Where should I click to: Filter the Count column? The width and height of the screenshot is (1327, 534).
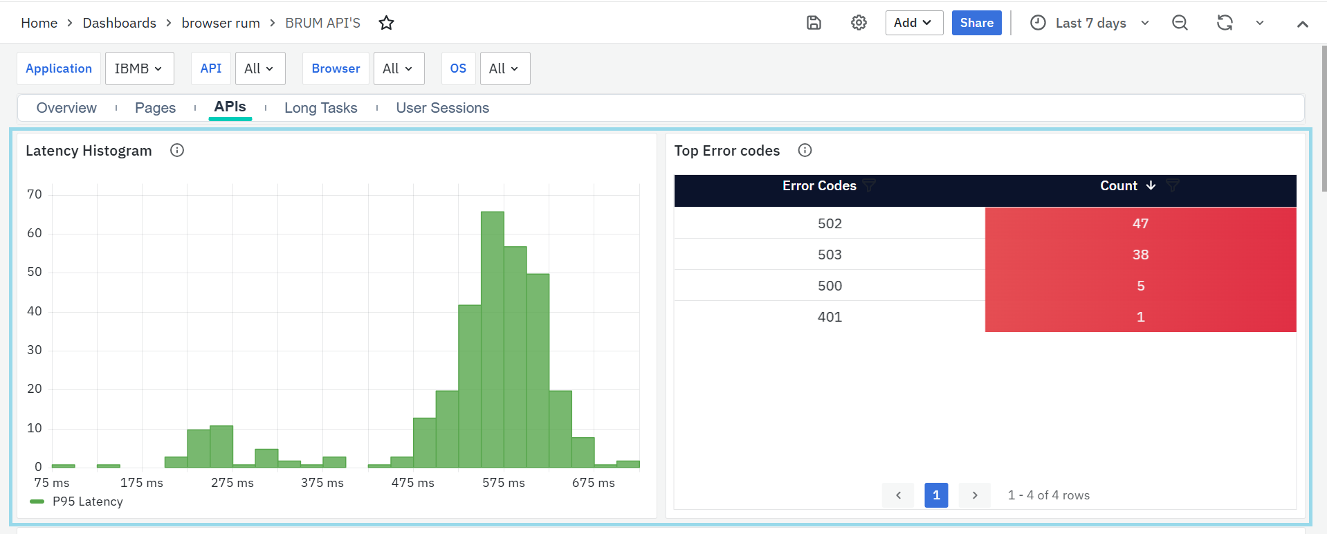point(1172,185)
